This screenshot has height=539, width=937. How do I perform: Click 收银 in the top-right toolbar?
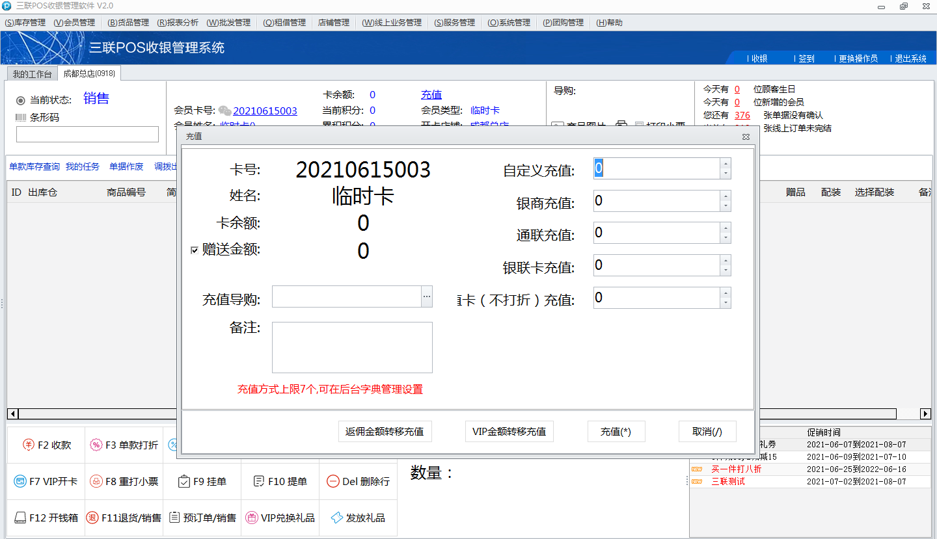coord(759,59)
